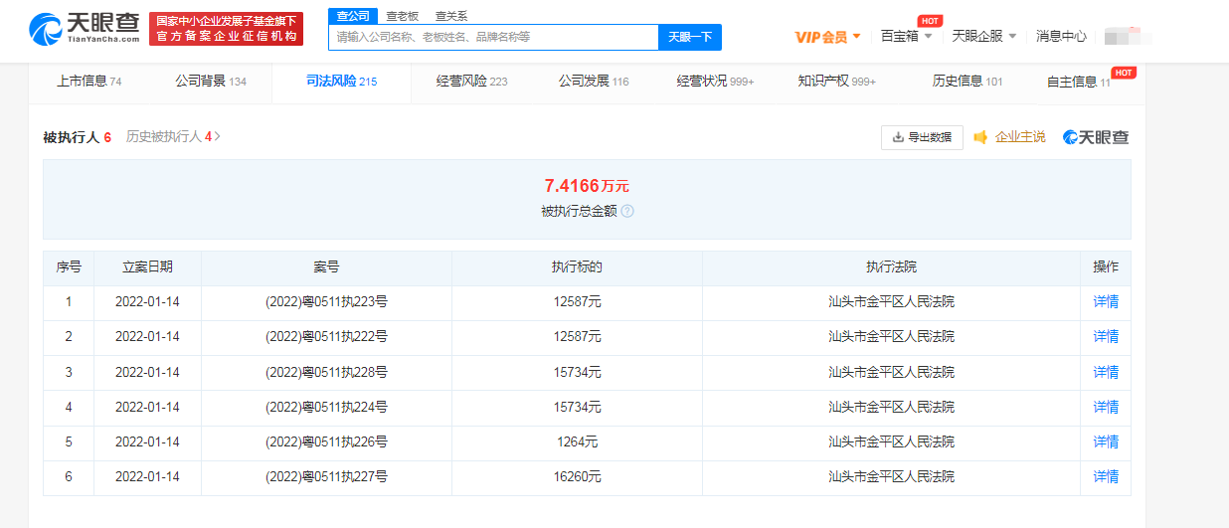Click the TianYanCha logo

tap(86, 29)
